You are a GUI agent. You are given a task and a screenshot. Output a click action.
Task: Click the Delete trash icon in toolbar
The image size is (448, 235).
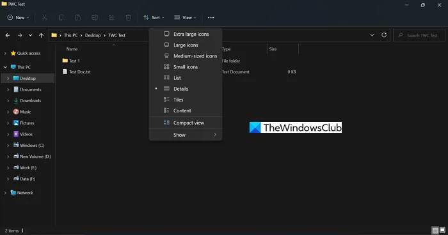point(128,18)
